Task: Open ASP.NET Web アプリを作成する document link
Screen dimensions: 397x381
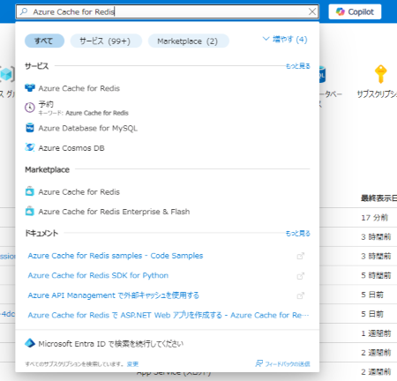Action: pyautogui.click(x=169, y=315)
